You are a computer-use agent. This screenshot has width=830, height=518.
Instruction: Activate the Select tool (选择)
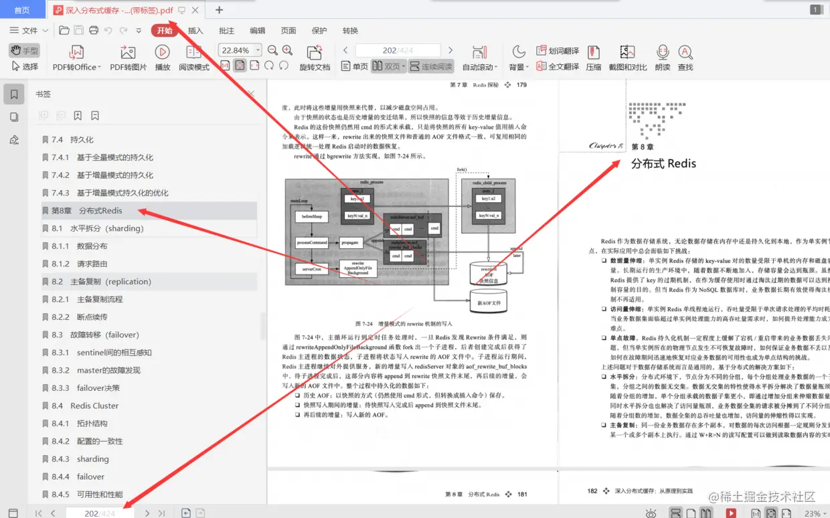(x=25, y=67)
